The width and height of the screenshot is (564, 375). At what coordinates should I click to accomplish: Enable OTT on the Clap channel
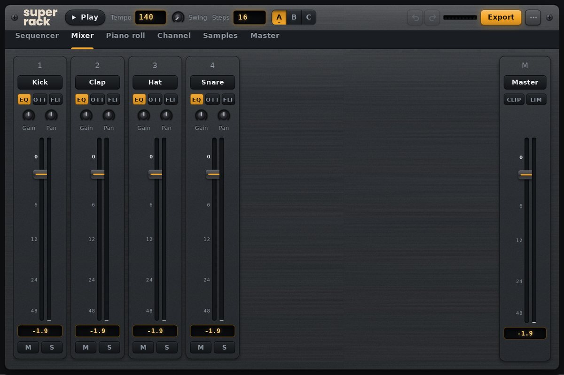pyautogui.click(x=97, y=100)
